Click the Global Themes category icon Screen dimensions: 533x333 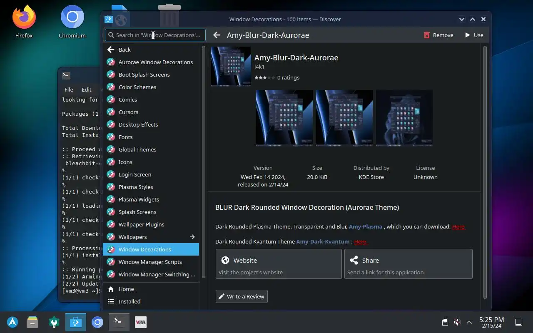point(111,149)
